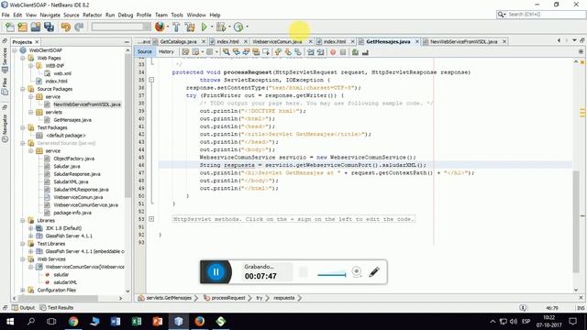Screen dimensions: 587x330
Task: Select SaludarXML.java in Projects tree
Action: click(71, 181)
